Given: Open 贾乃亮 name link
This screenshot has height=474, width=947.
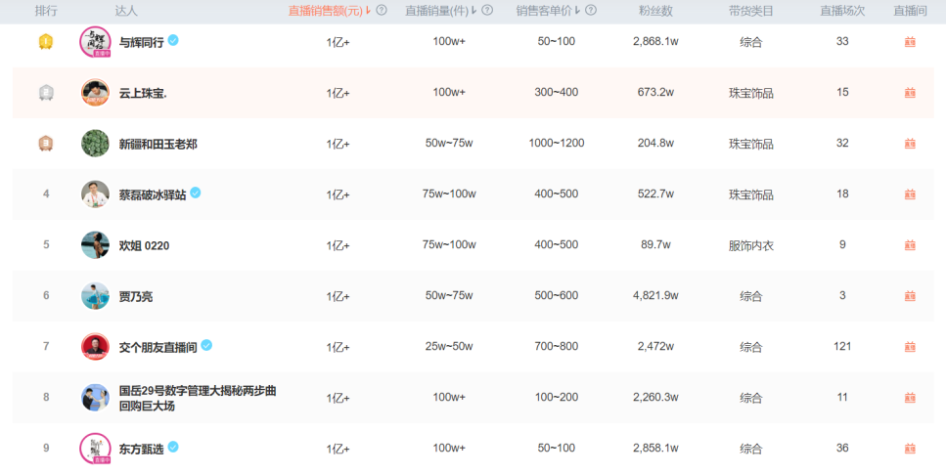Looking at the screenshot, I should 136,297.
